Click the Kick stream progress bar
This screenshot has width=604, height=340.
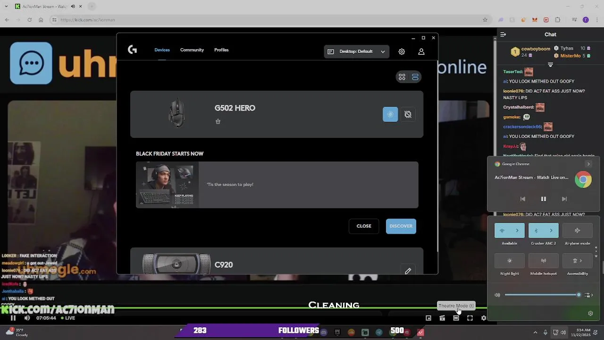coord(243,309)
